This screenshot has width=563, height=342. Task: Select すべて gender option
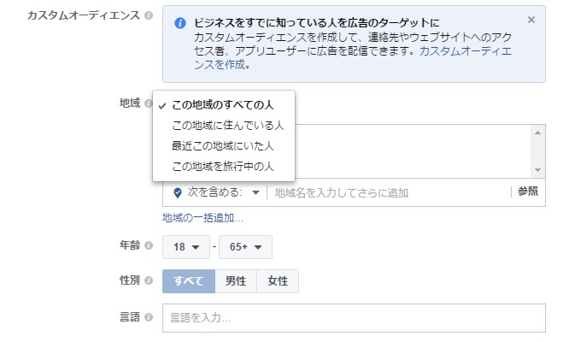click(x=189, y=281)
